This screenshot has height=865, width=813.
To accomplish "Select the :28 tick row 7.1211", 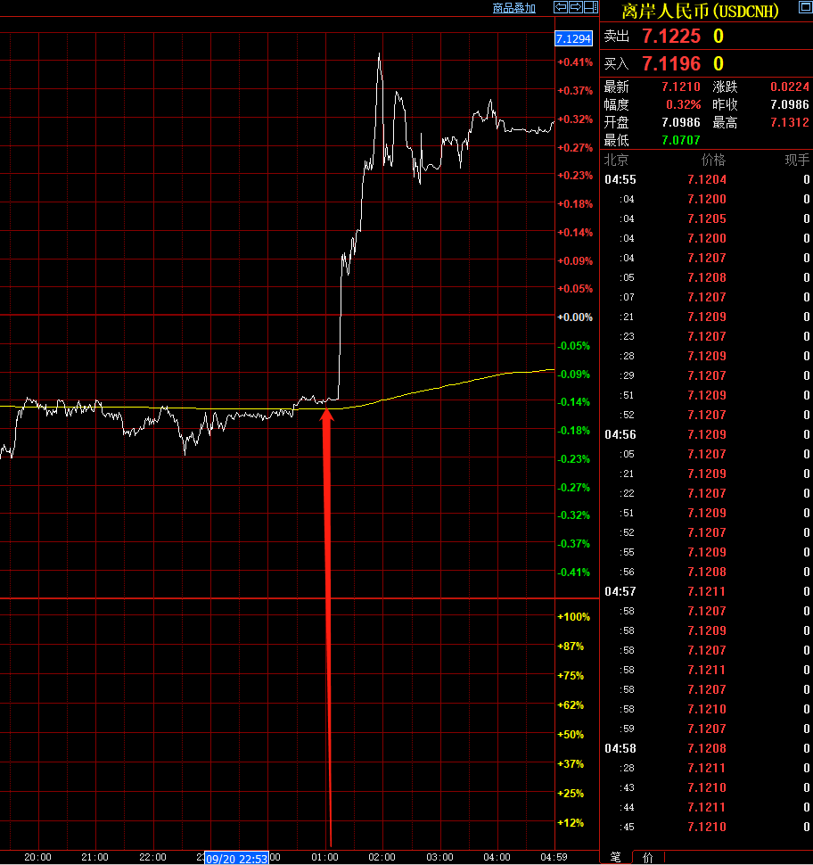I will tap(707, 768).
